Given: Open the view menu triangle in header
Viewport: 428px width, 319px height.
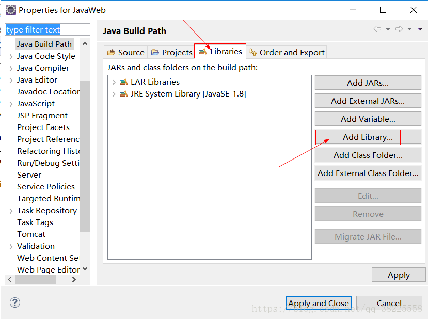Looking at the screenshot, I should [x=420, y=29].
